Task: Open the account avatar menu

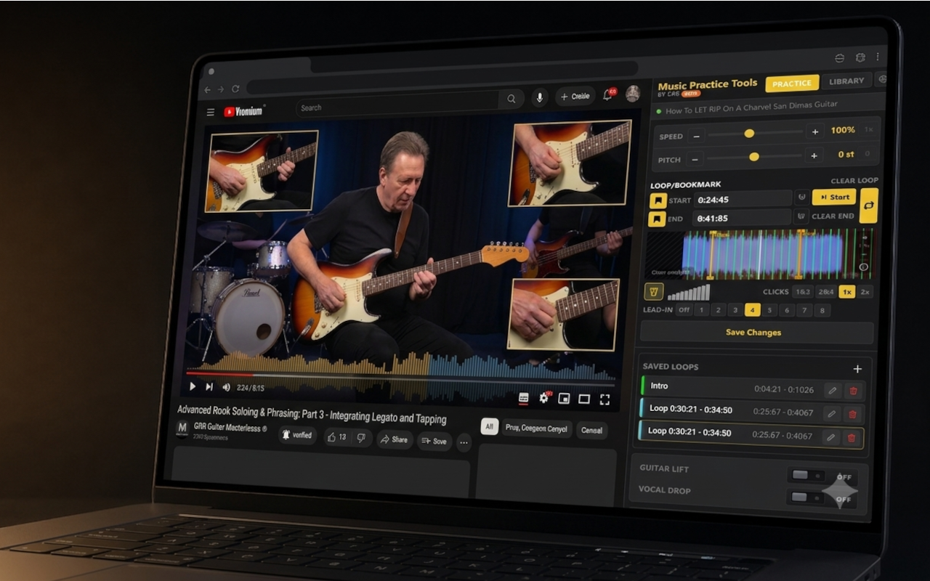Action: [633, 93]
